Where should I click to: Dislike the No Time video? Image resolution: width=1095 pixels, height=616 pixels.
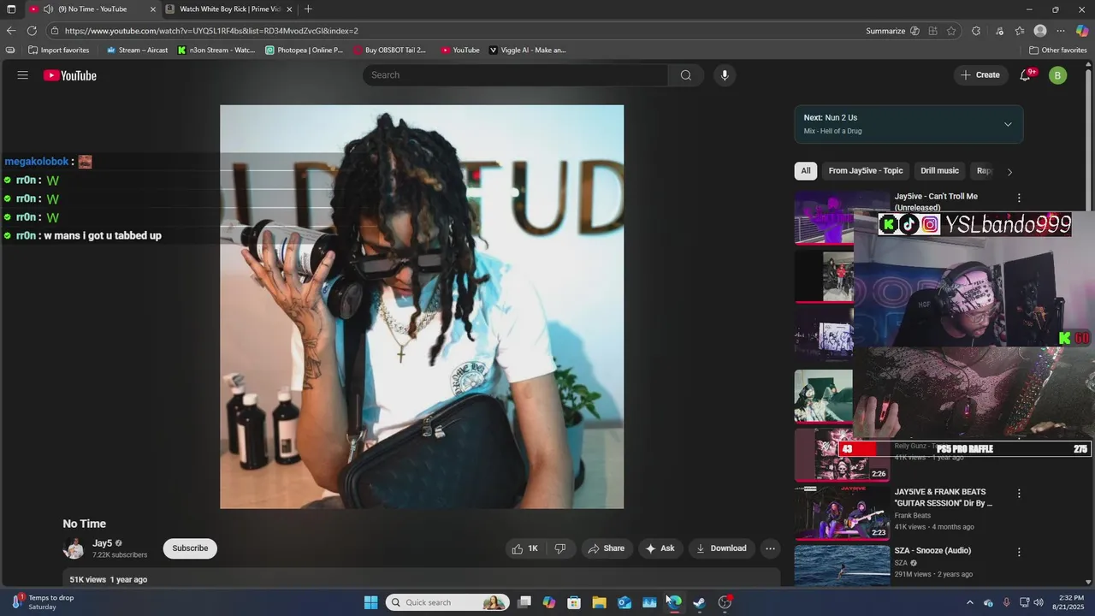point(560,548)
